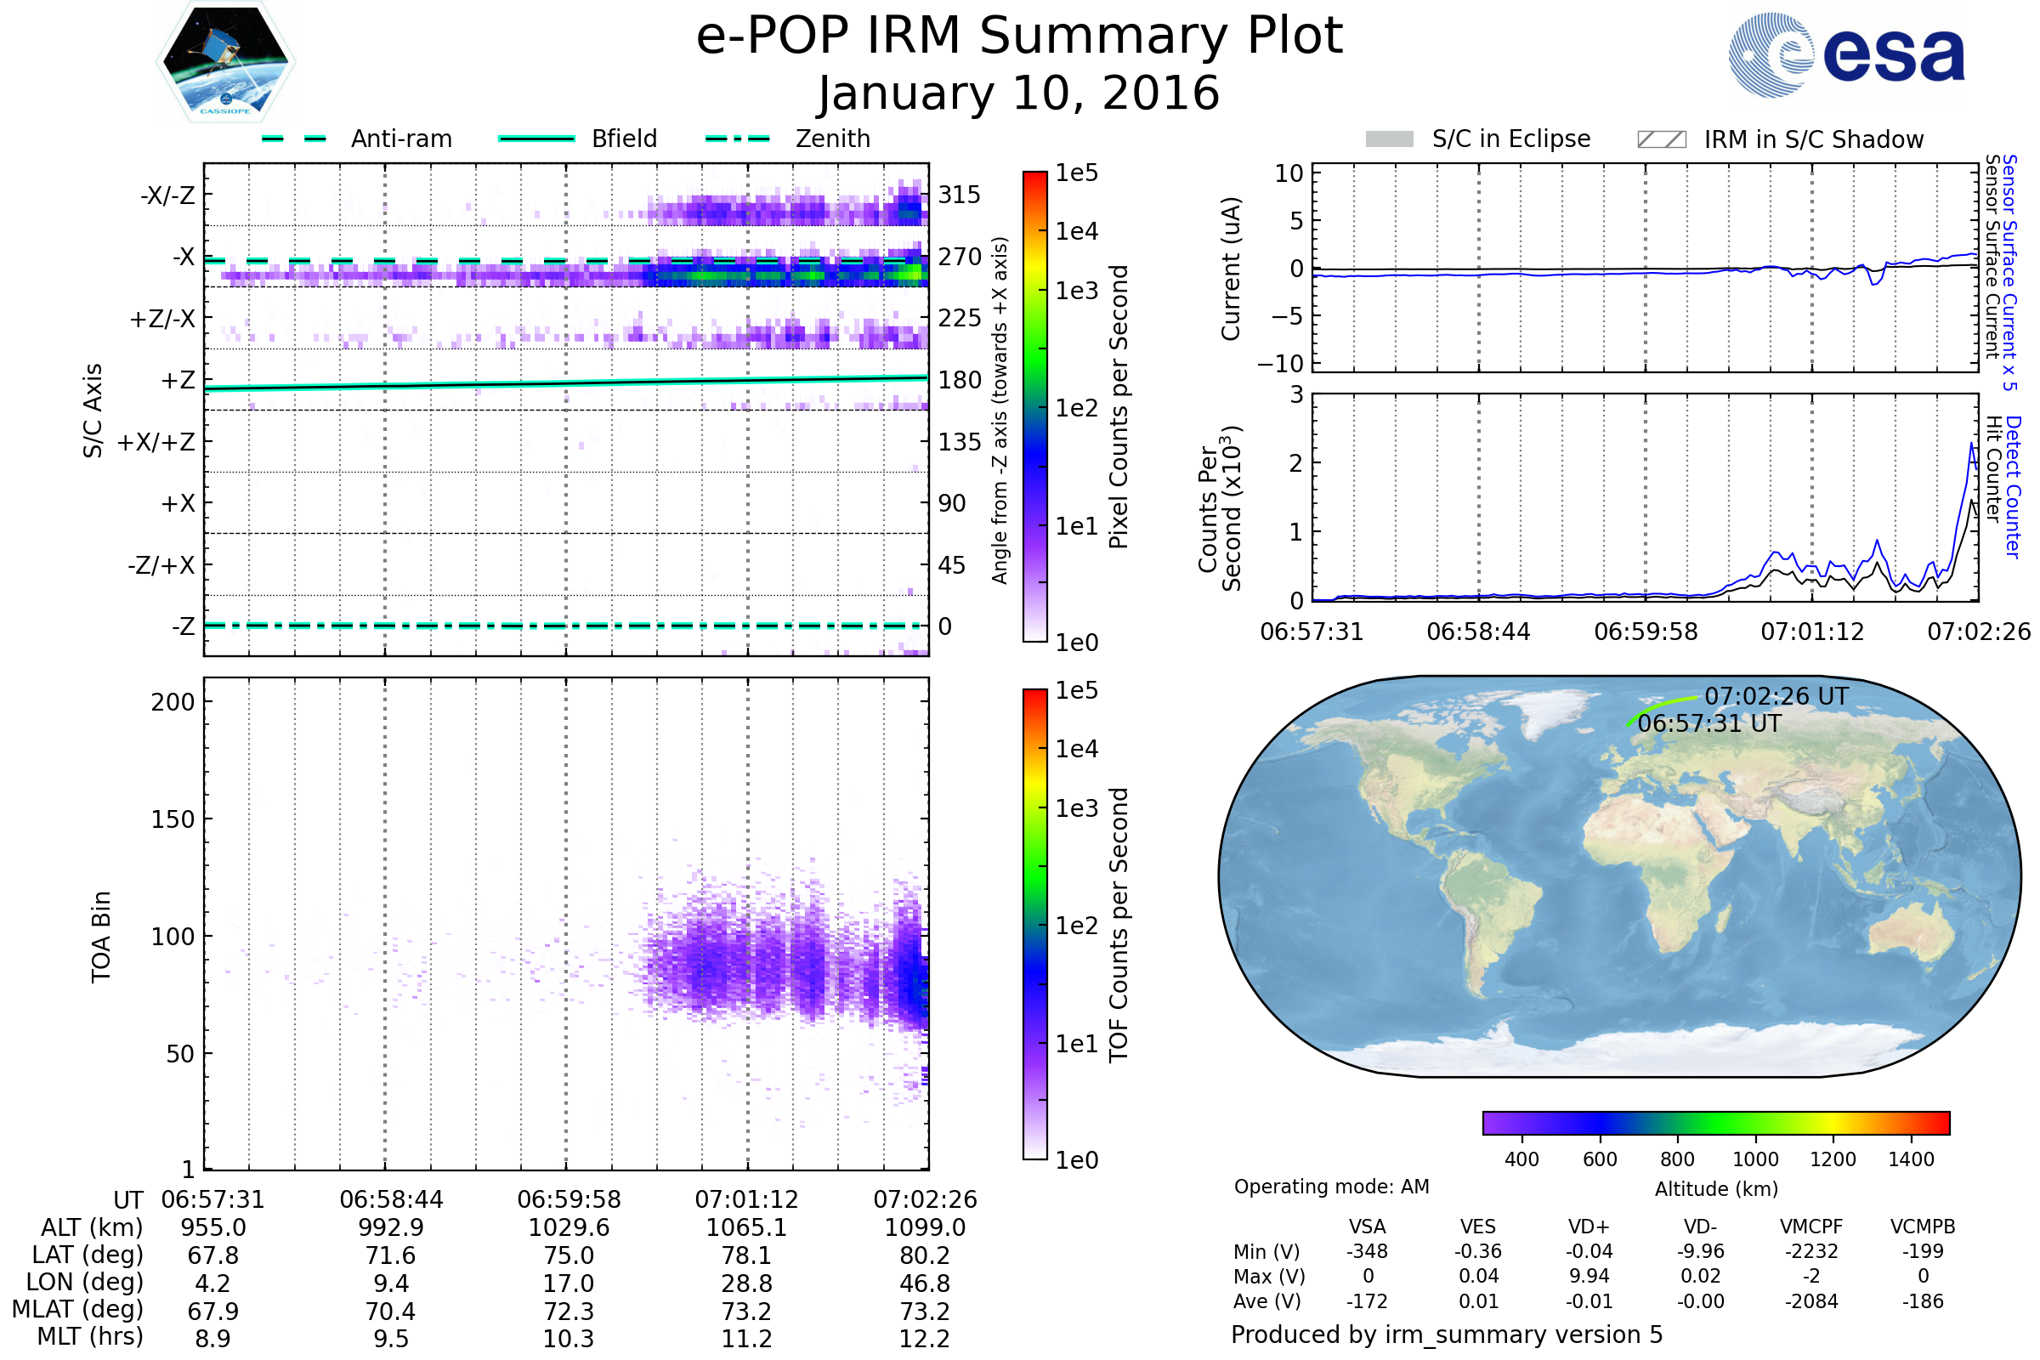Viewport: 2040px width, 1360px height.
Task: Click the Altitude (km) horizontal colorbar
Action: [1716, 1123]
